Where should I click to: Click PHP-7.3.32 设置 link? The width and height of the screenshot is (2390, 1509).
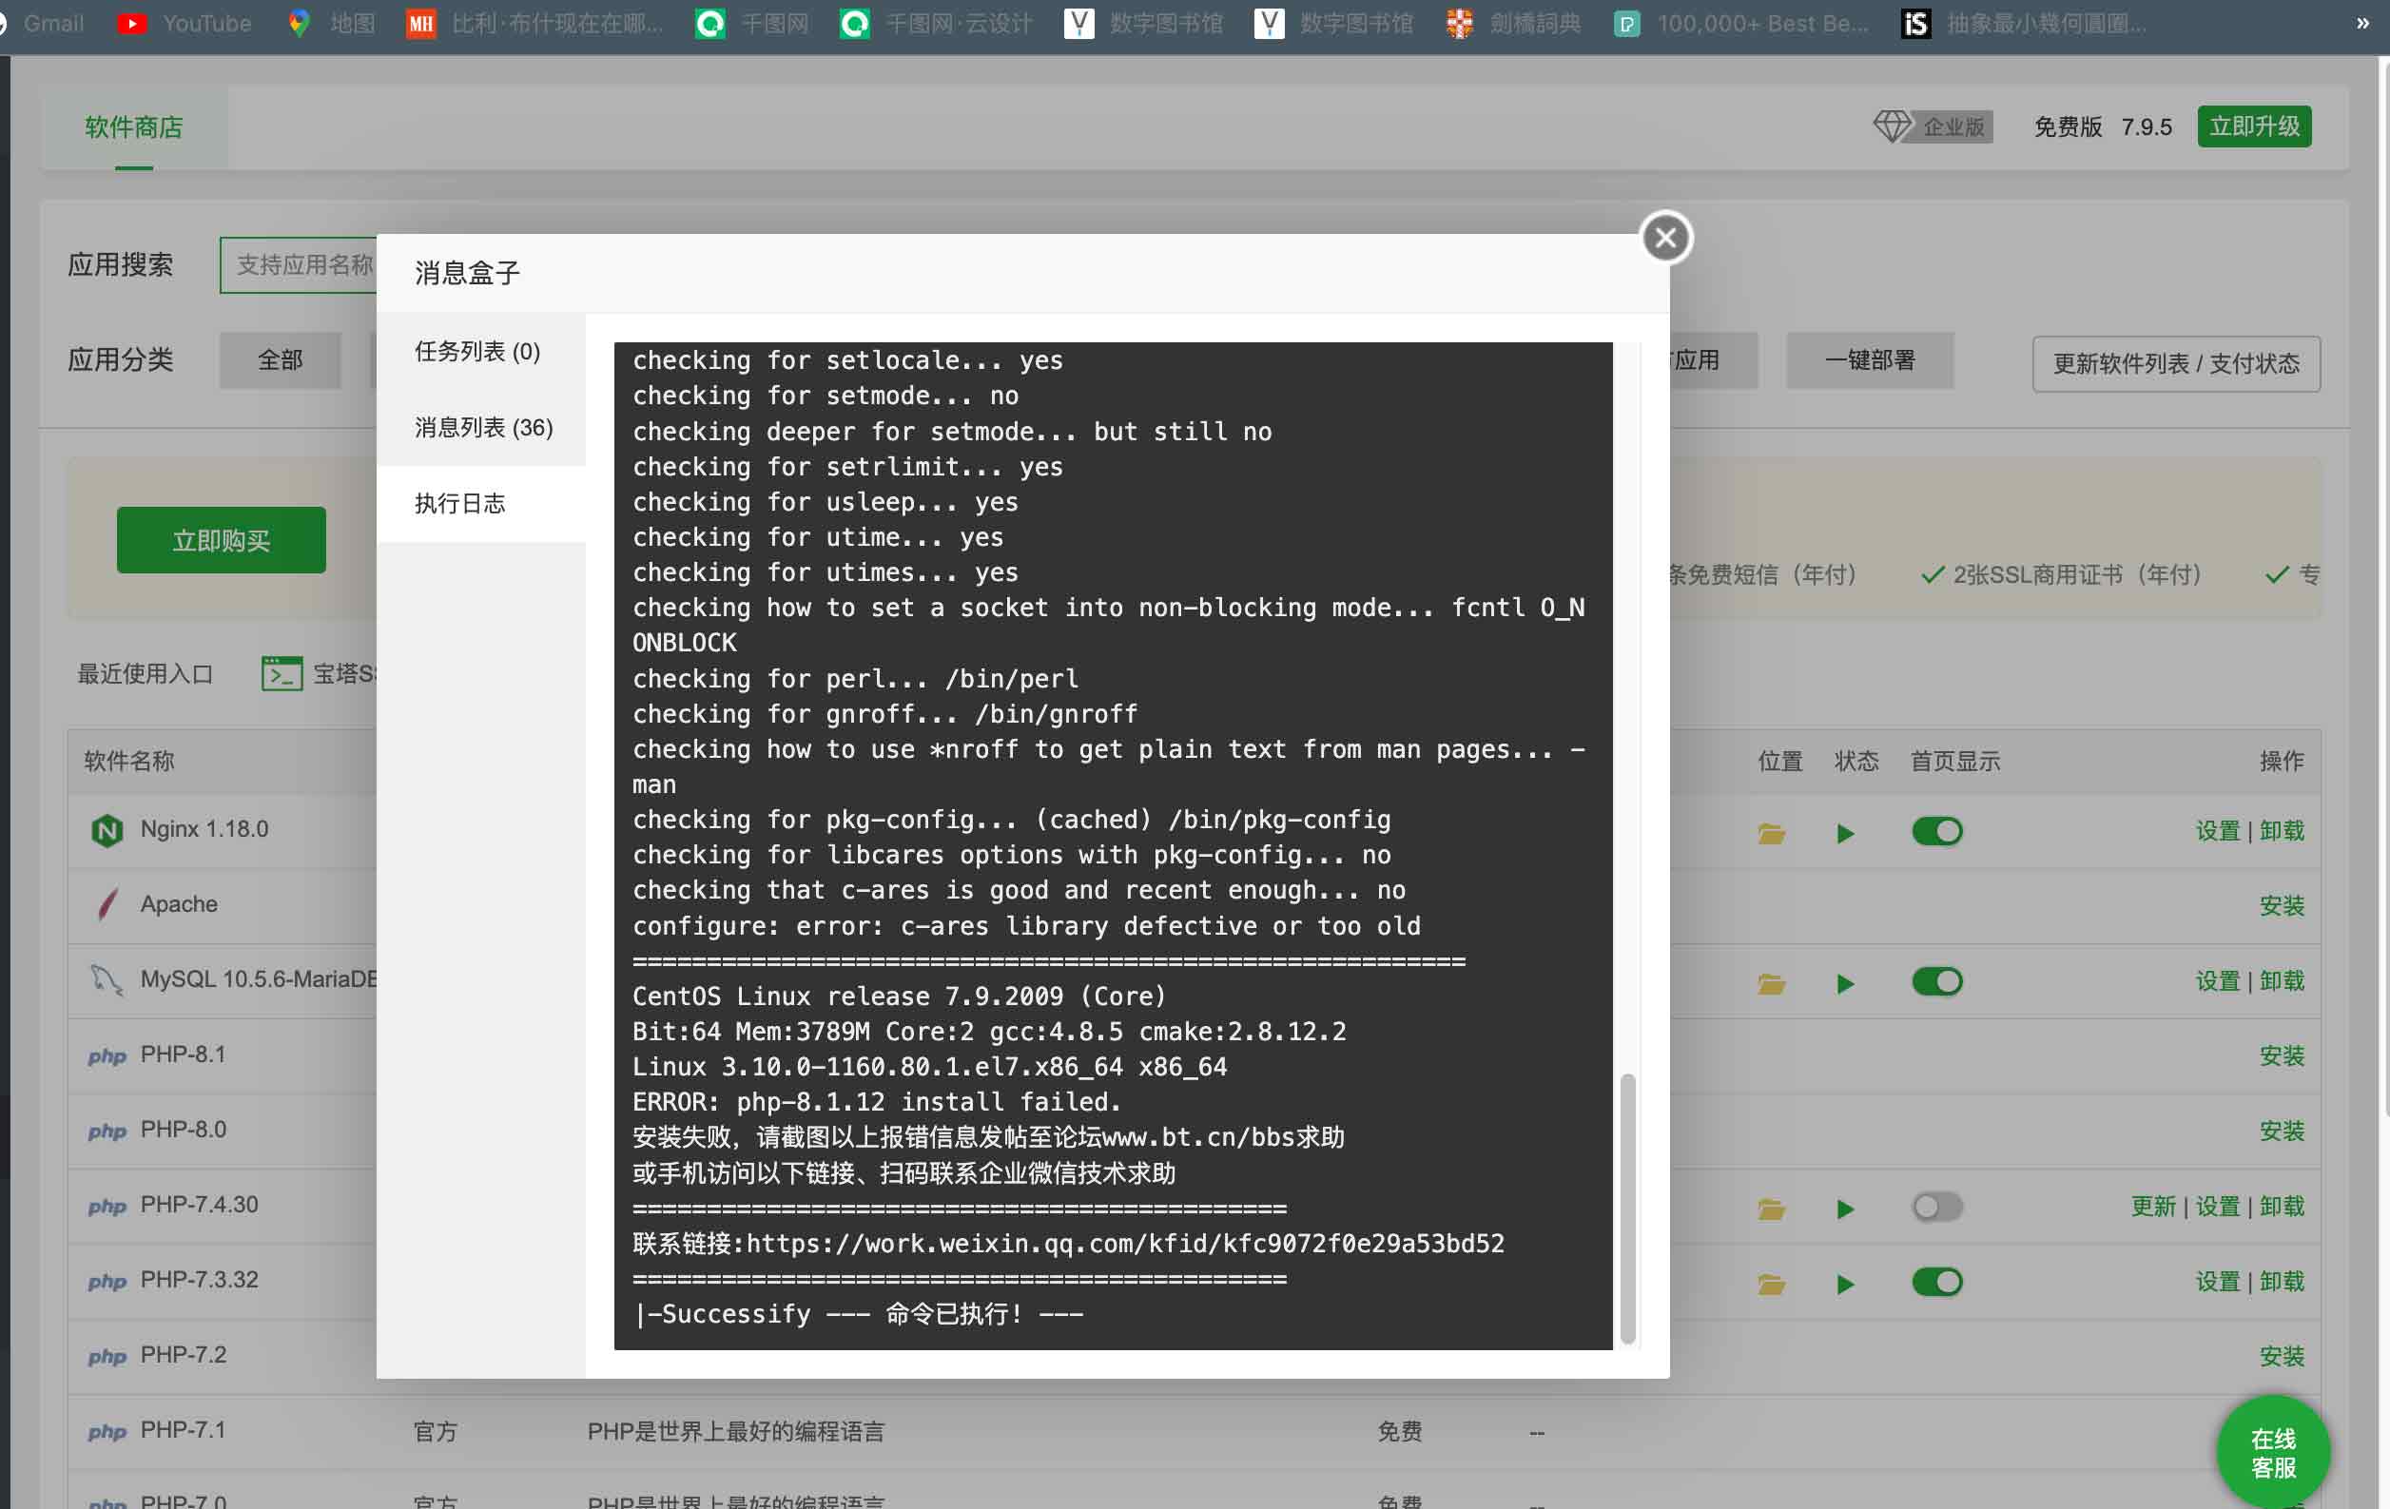coord(2217,1281)
